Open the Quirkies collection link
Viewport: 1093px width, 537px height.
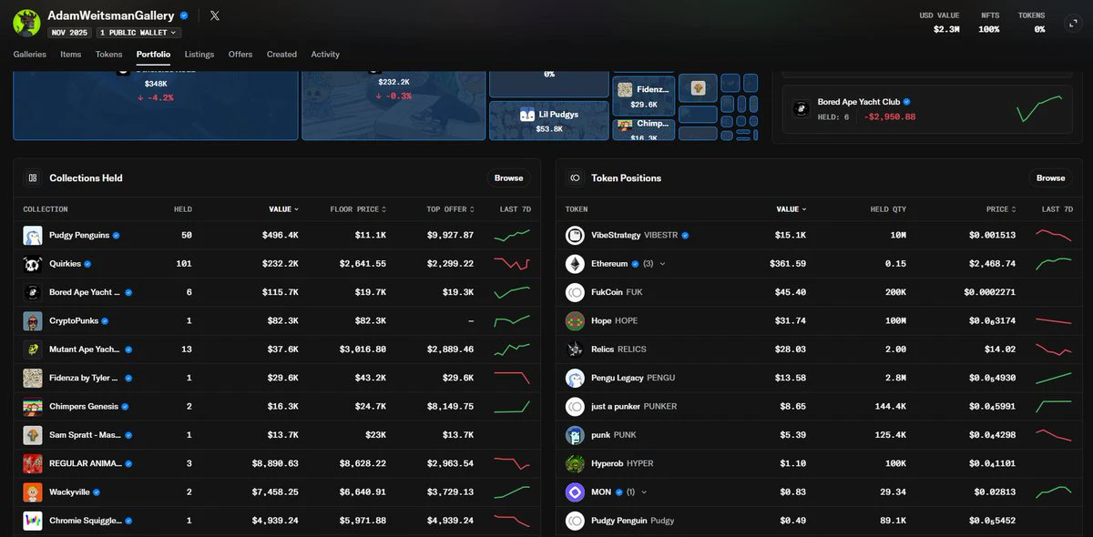[x=66, y=264]
